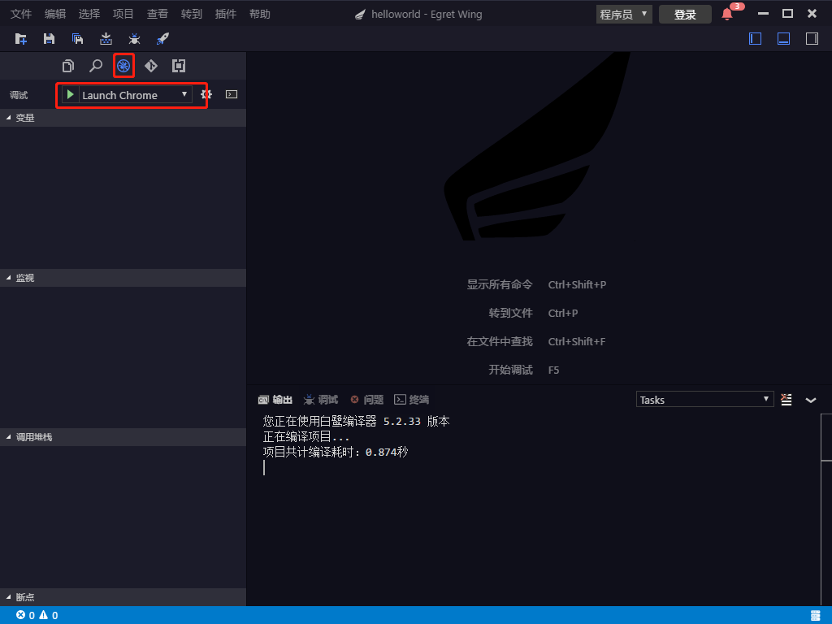Screen dimensions: 832x624
Task: Click the warnings count in status bar
Action: tap(48, 615)
